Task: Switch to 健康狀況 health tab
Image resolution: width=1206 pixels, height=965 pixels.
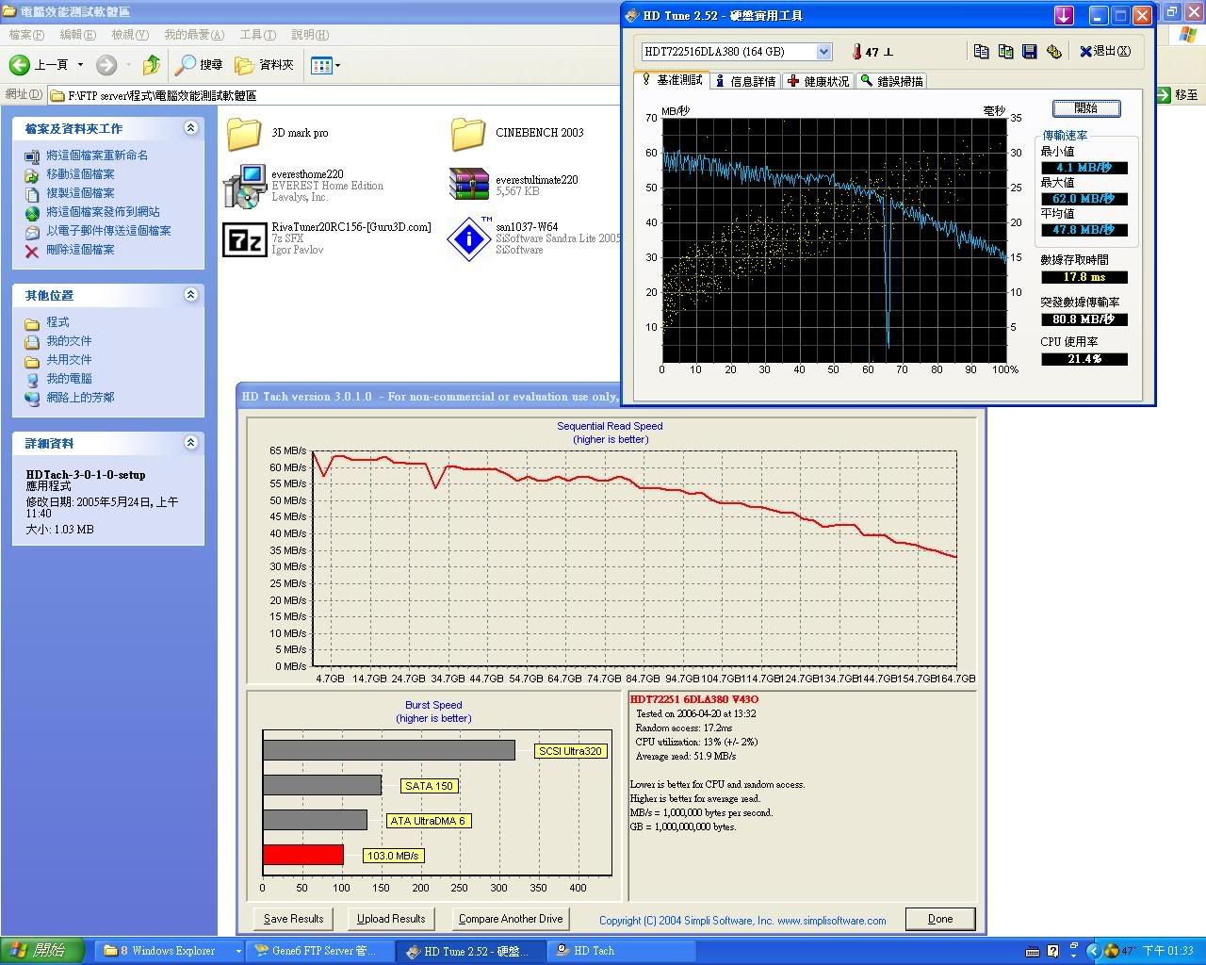Action: point(819,81)
